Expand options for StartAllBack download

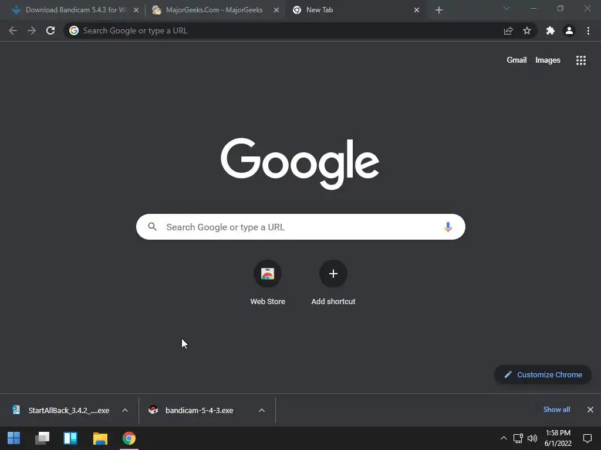click(125, 410)
